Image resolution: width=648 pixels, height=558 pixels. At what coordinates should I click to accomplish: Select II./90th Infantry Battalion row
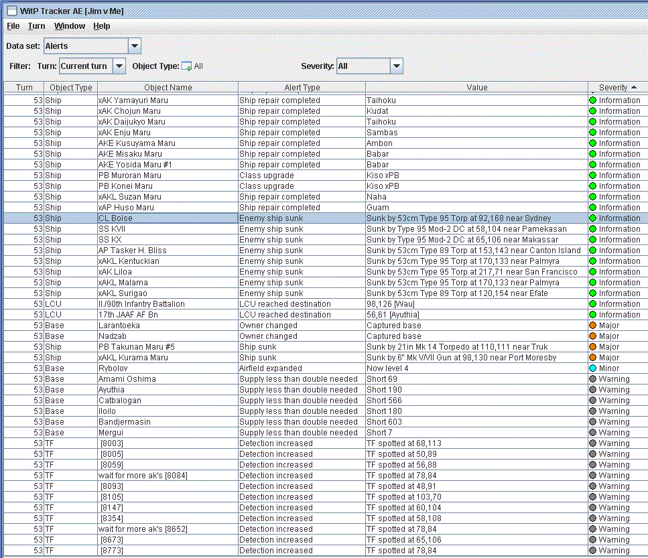(x=326, y=304)
